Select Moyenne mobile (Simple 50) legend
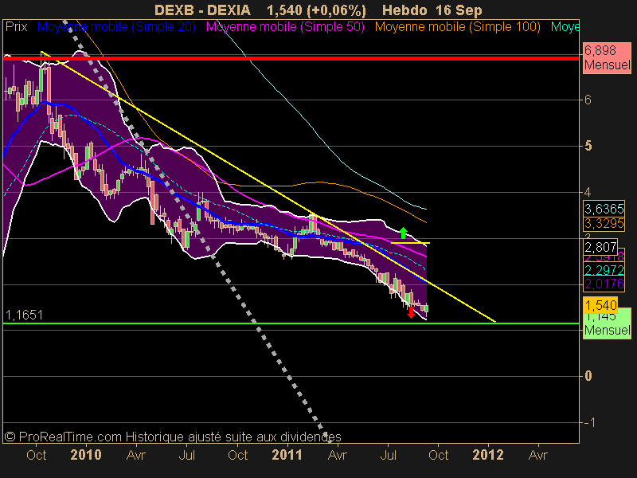This screenshot has height=478, width=637. 285,27
